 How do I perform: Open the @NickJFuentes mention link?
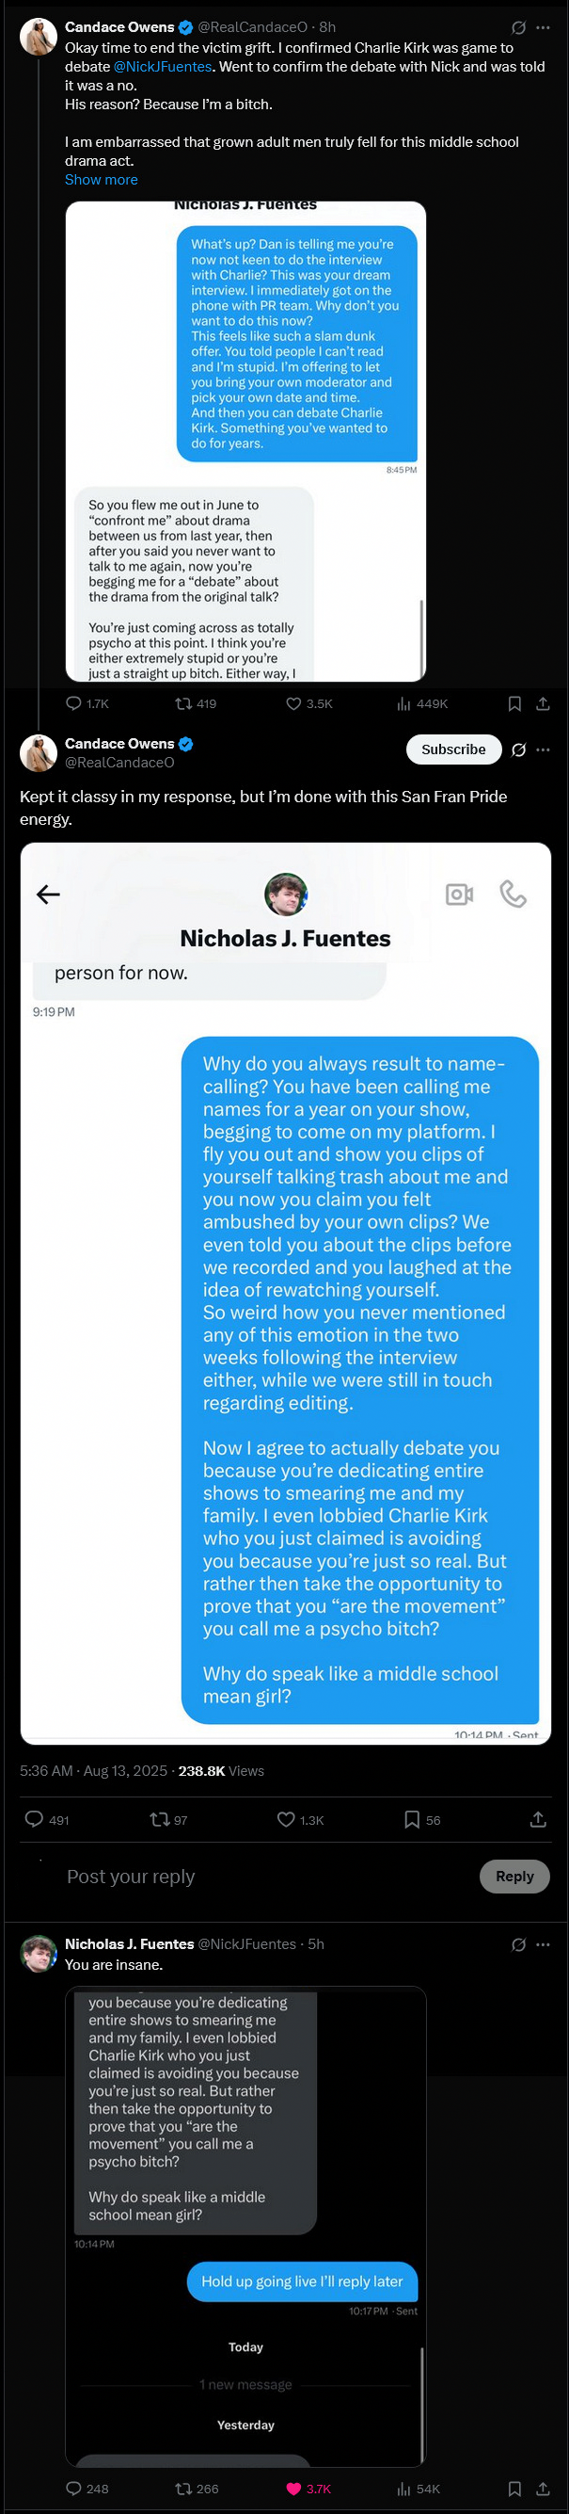coord(163,66)
